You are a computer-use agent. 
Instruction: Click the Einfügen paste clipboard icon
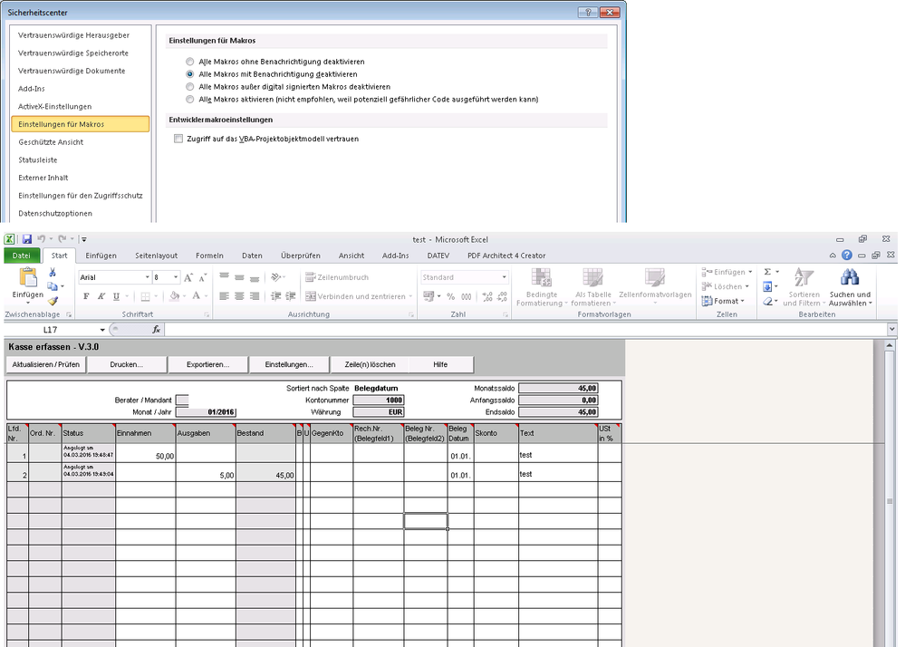(28, 277)
